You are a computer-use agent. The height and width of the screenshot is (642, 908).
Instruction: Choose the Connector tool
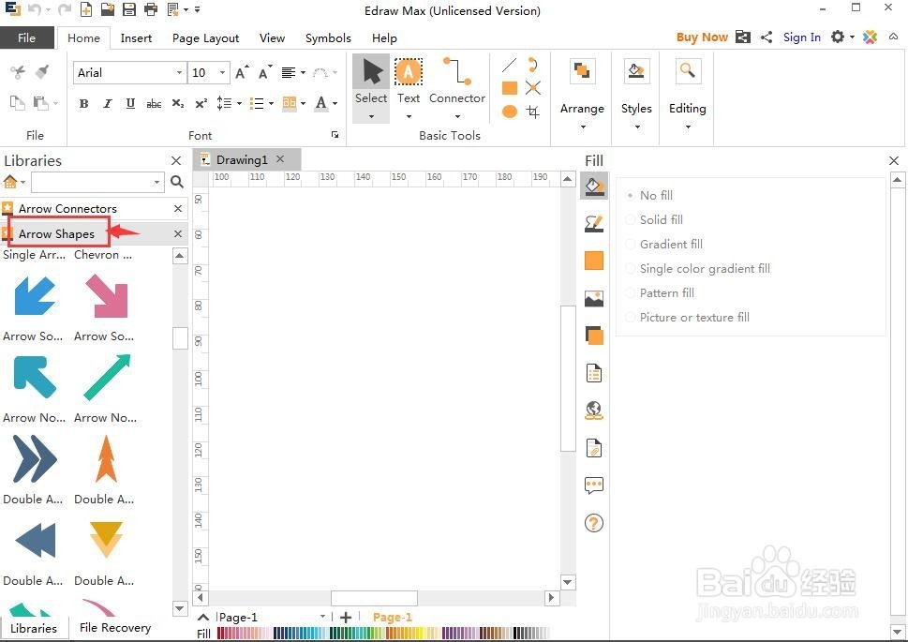pyautogui.click(x=457, y=82)
